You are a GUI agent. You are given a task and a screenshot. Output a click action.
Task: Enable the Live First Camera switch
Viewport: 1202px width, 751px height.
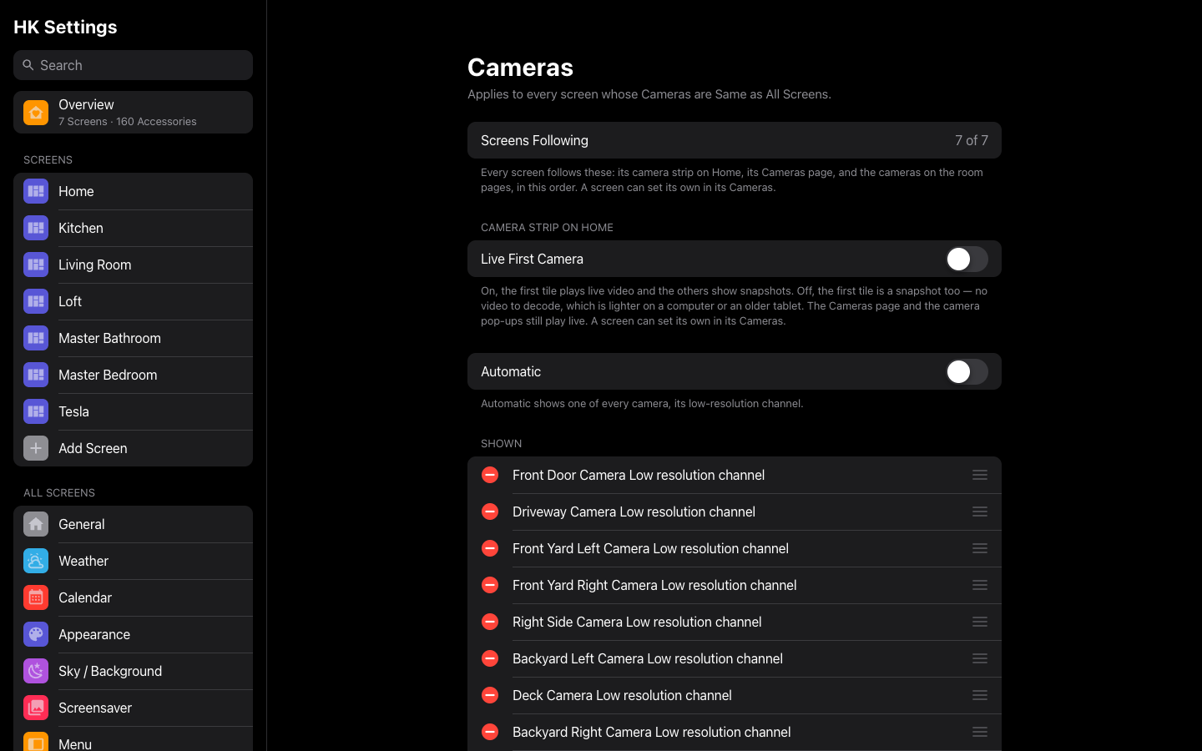(x=967, y=259)
